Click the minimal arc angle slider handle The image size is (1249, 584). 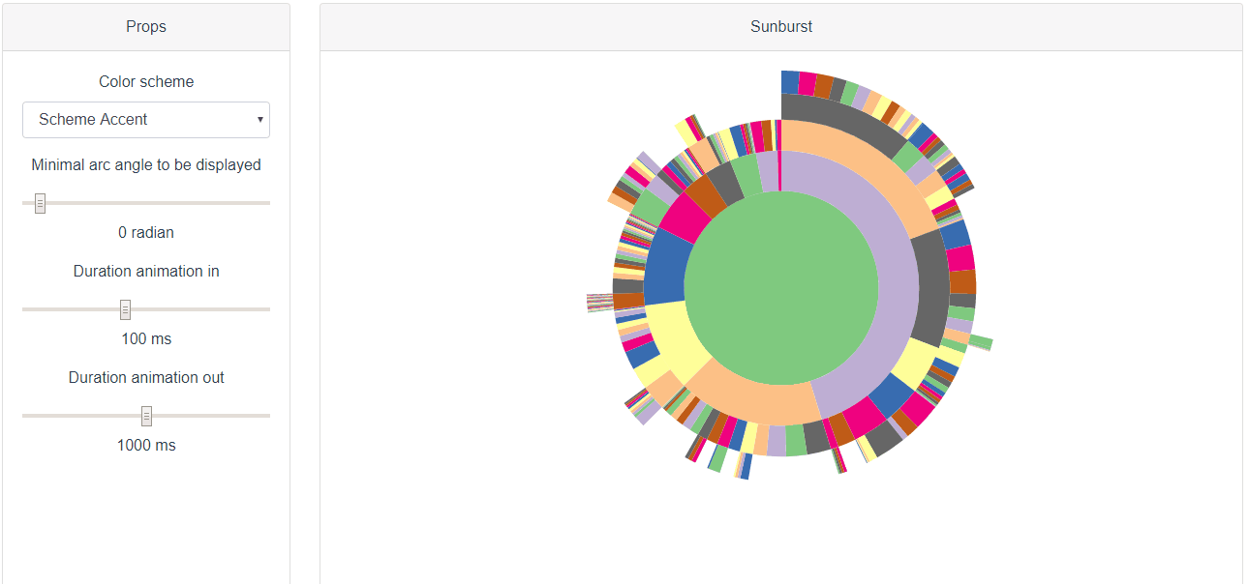click(39, 203)
